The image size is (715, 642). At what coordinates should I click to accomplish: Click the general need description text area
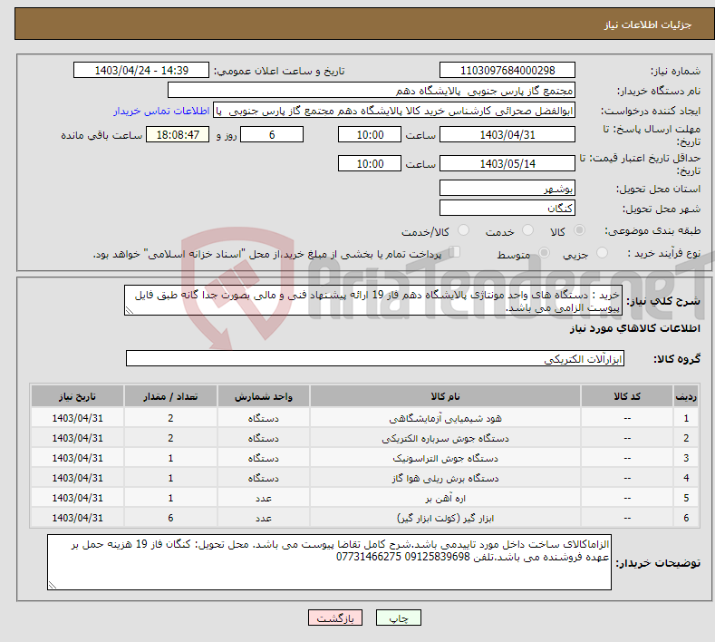[x=373, y=301]
